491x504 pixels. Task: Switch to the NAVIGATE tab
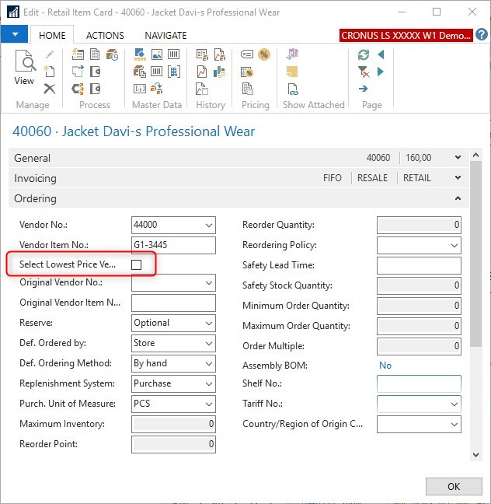click(165, 36)
